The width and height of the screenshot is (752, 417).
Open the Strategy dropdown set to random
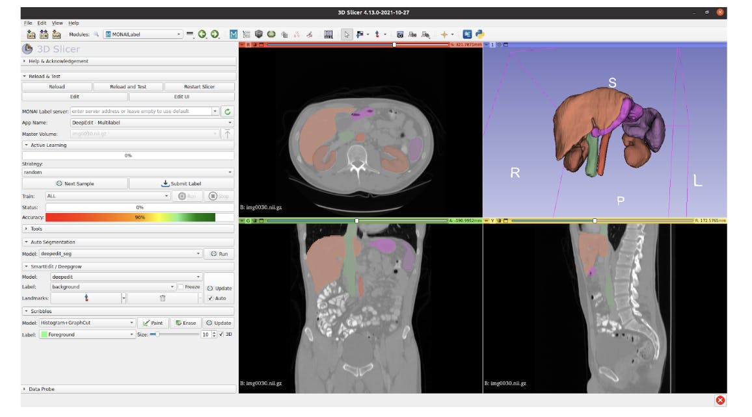pos(128,172)
